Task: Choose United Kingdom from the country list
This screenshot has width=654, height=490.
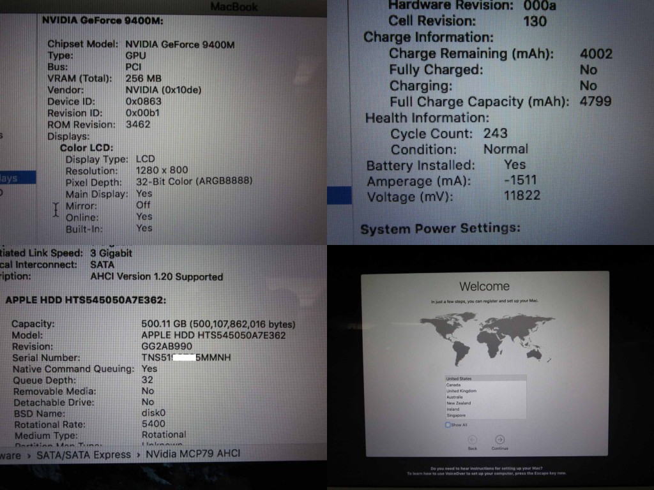Action: [x=485, y=391]
